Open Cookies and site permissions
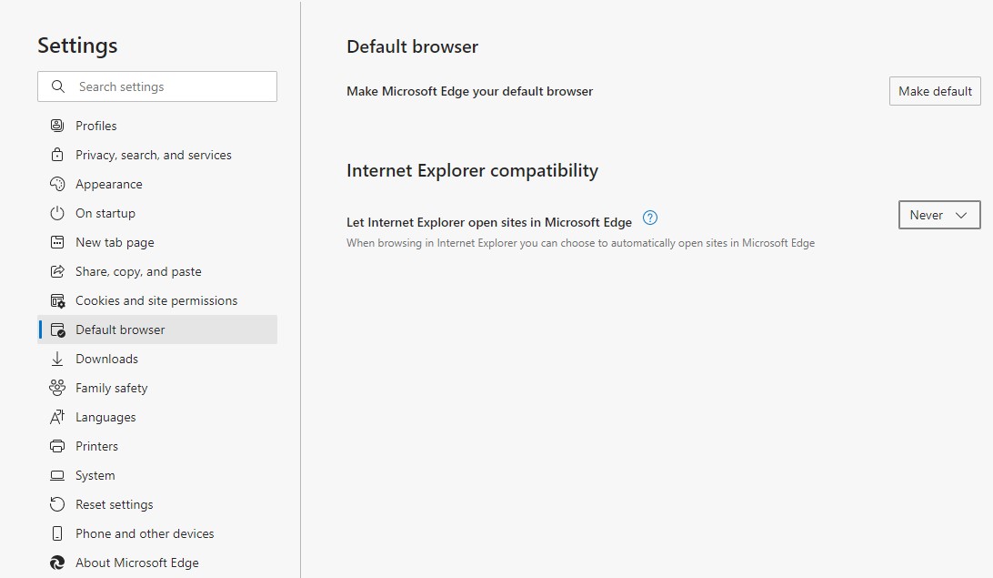 (157, 300)
